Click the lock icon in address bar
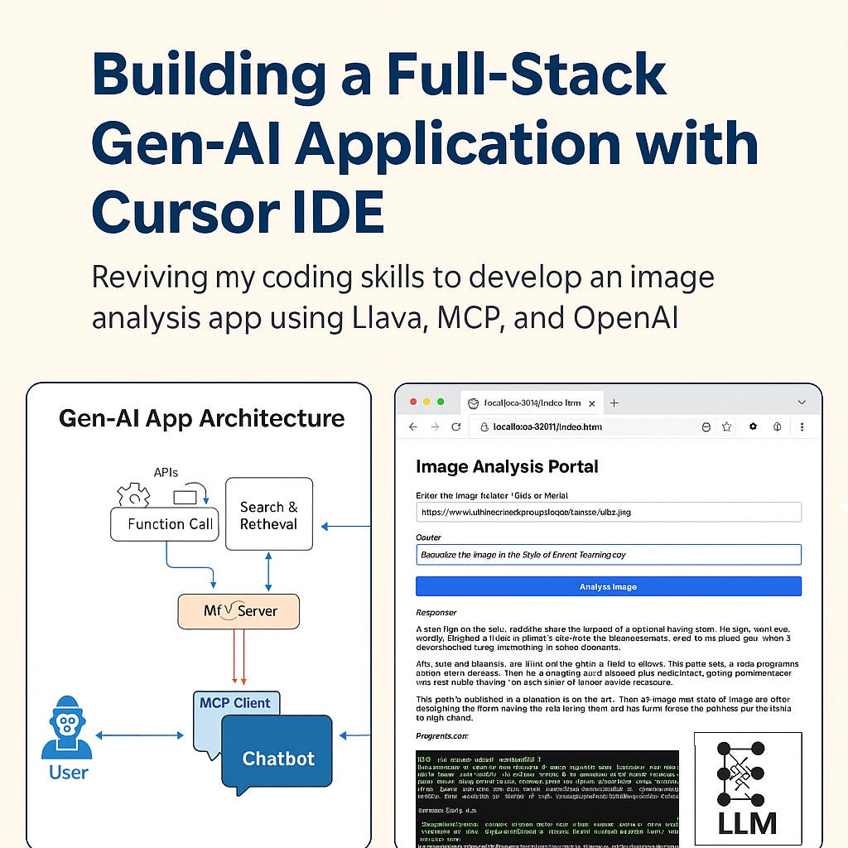This screenshot has height=848, width=848. (x=484, y=426)
